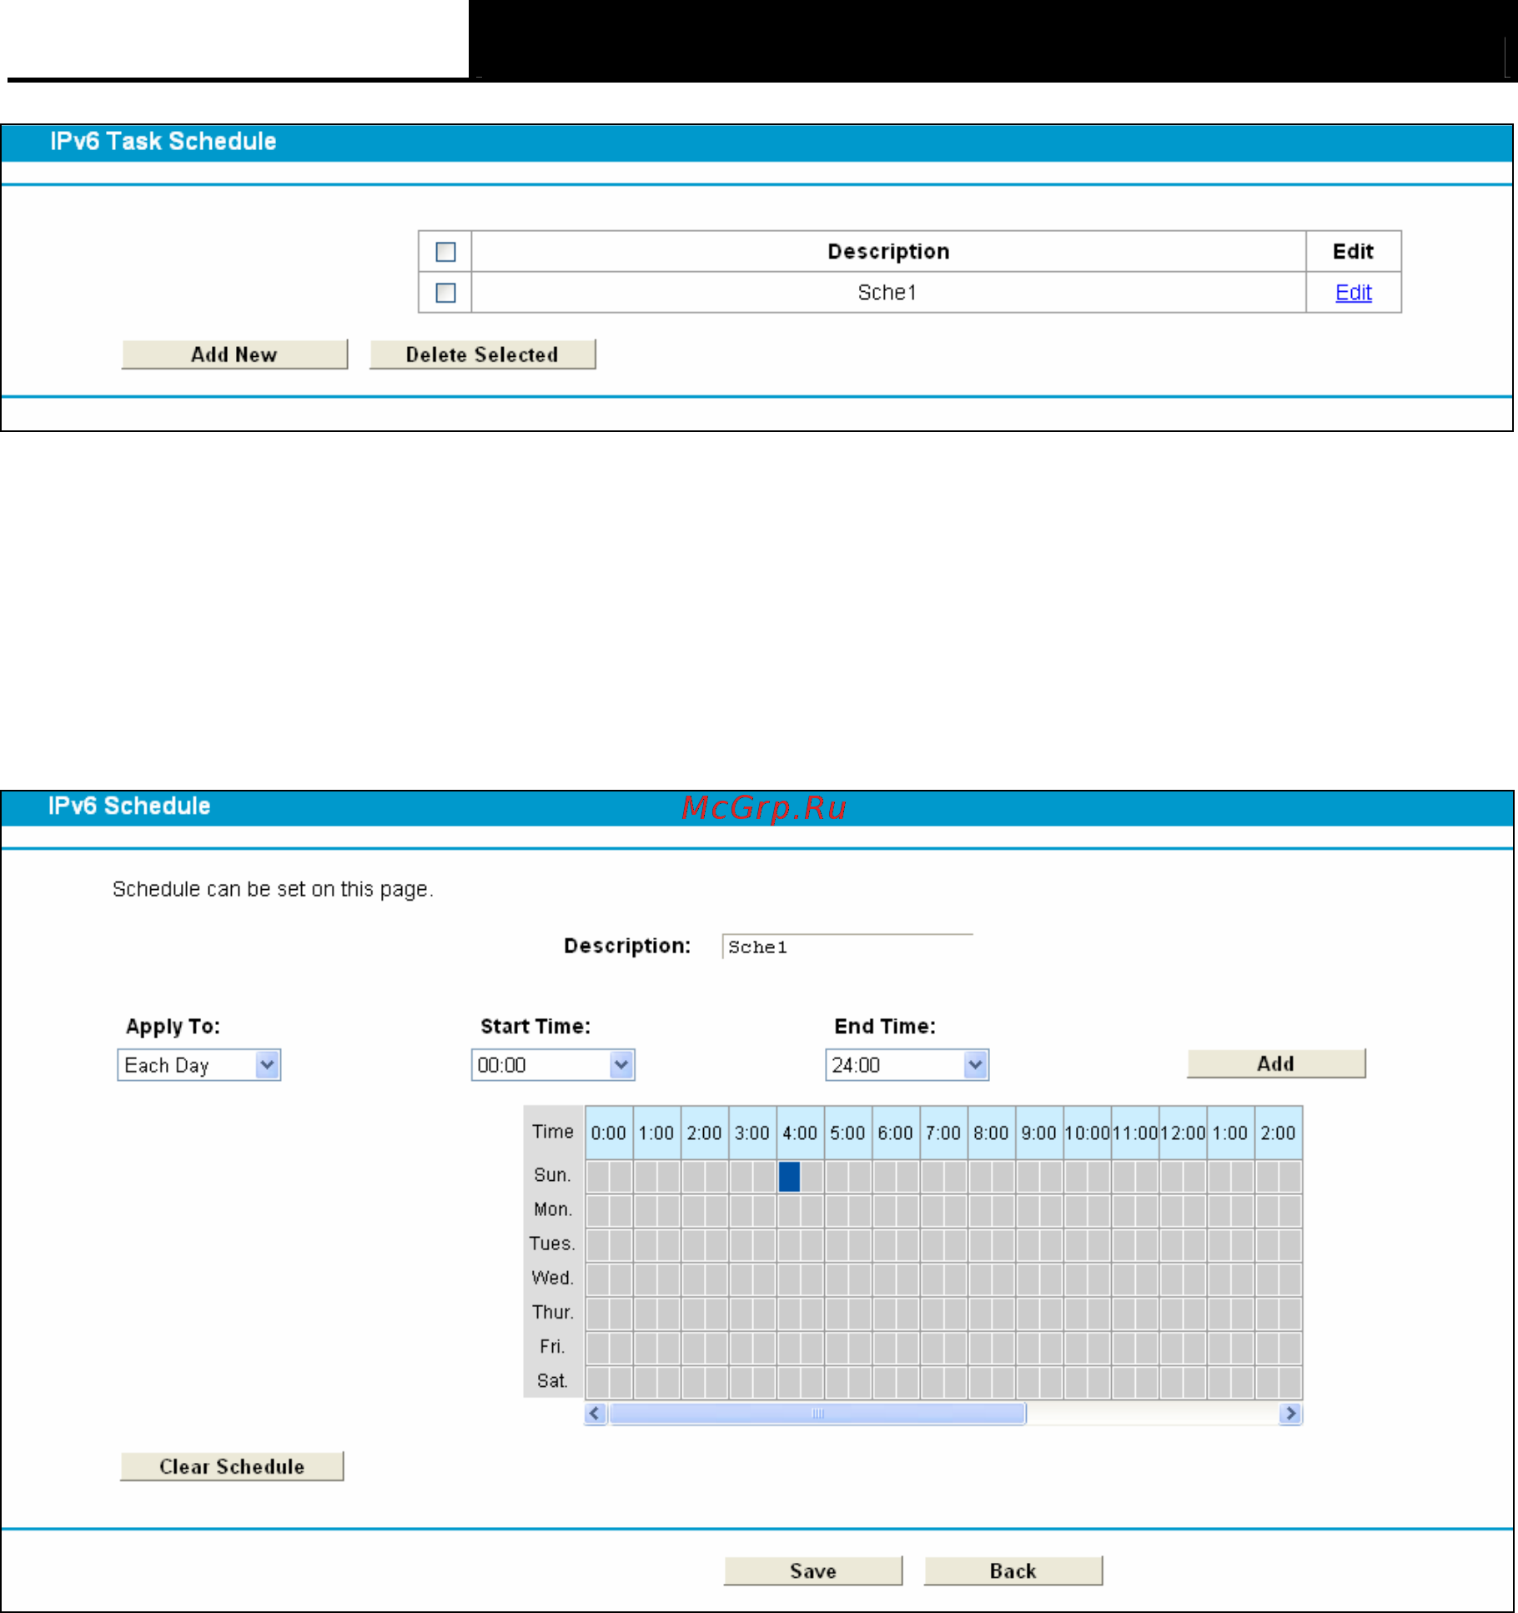The width and height of the screenshot is (1518, 1613).
Task: Check the header select-all checkbox
Action: tap(446, 251)
